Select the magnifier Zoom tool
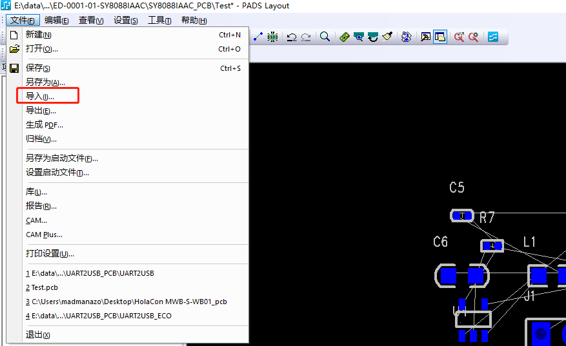The width and height of the screenshot is (566, 346). click(325, 37)
